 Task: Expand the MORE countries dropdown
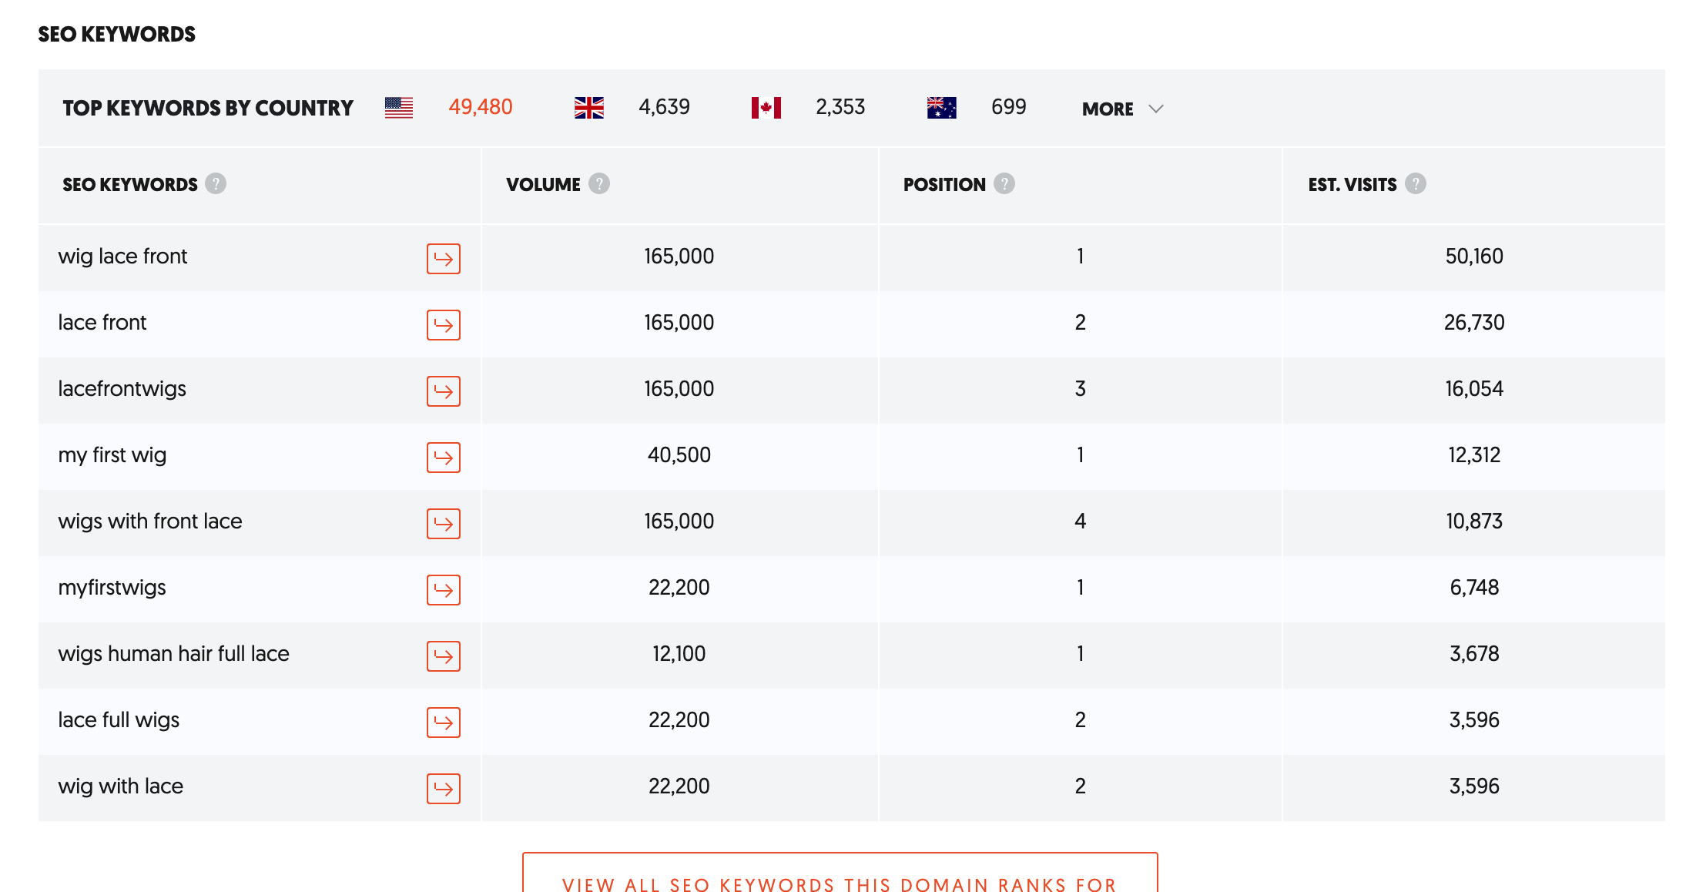pos(1122,109)
